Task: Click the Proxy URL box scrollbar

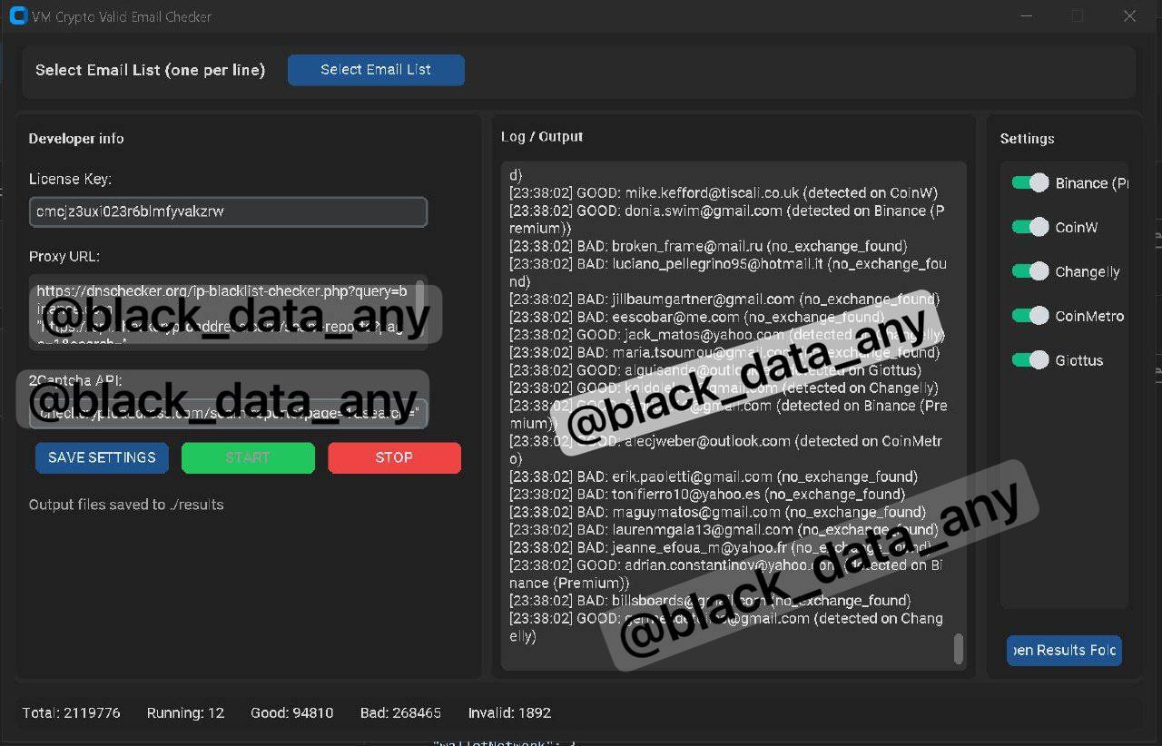Action: 419,295
